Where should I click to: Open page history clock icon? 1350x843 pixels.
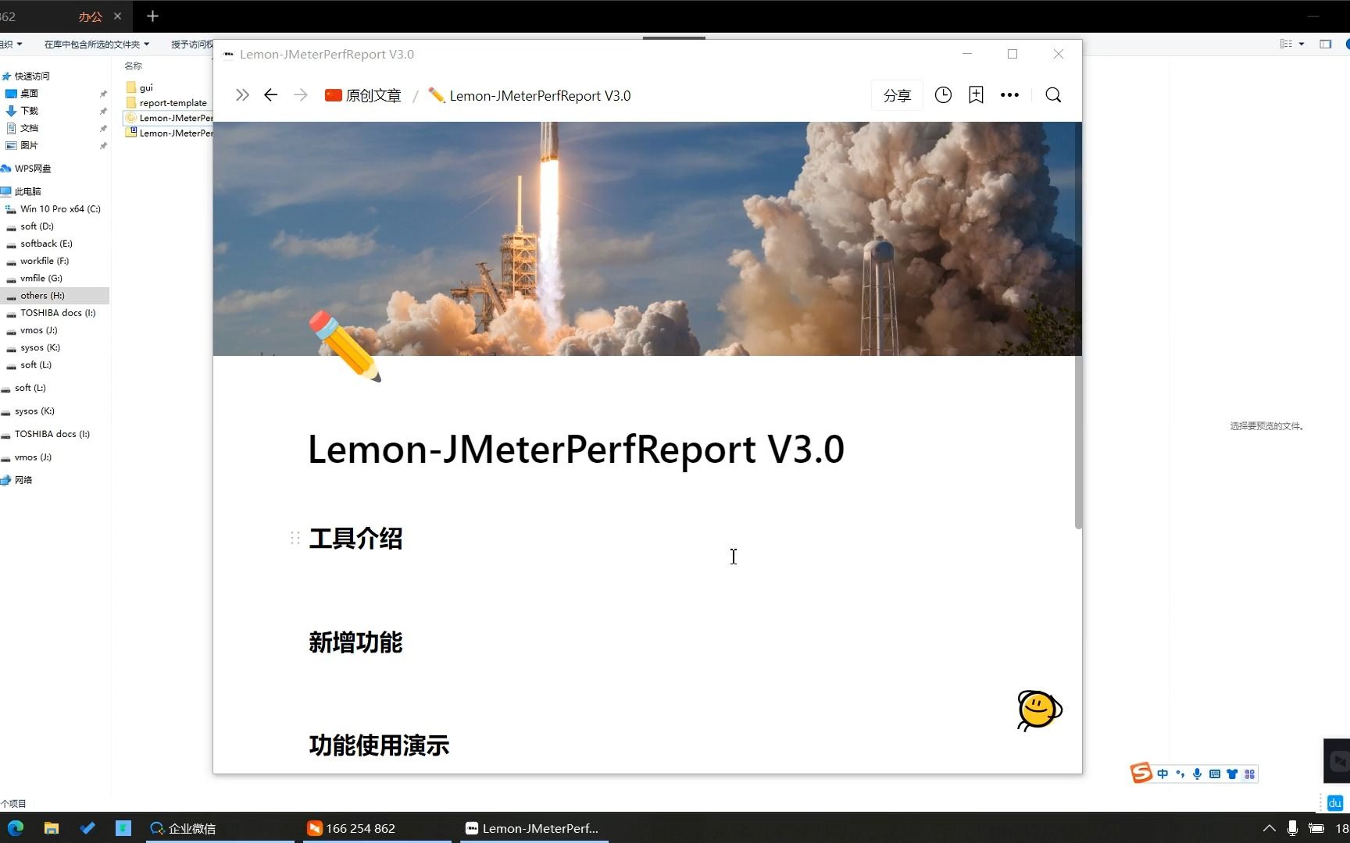point(943,95)
